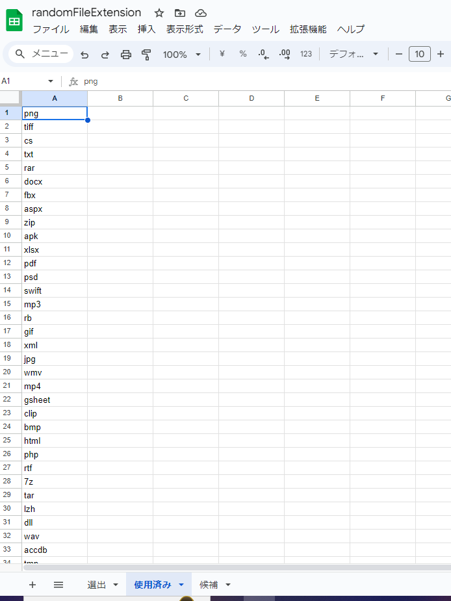Viewport: 451px width, 601px height.
Task: Apply yen currency format
Action: coord(222,54)
